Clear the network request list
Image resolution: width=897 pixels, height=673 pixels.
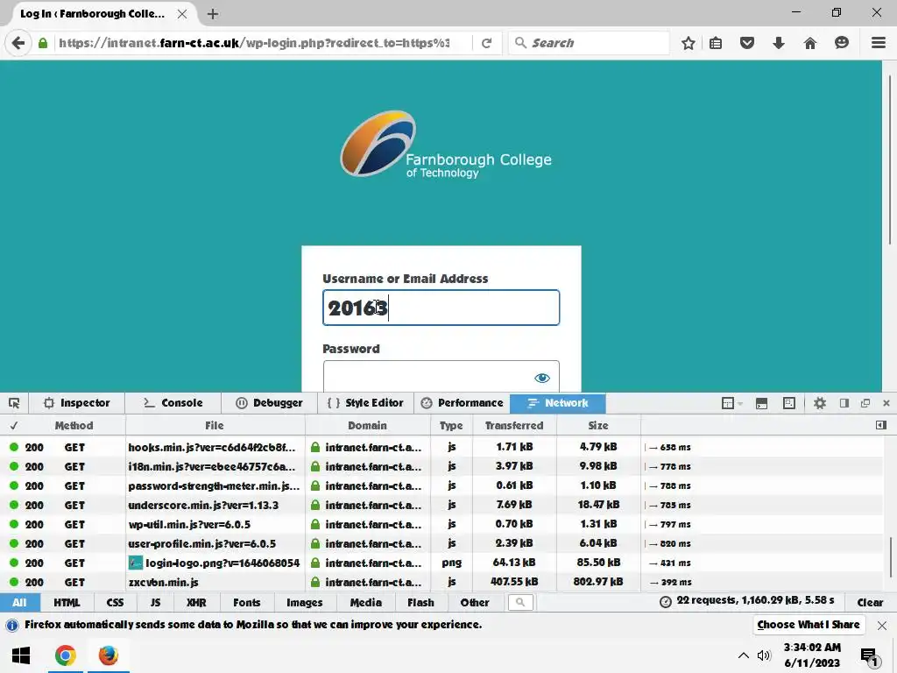click(x=870, y=602)
